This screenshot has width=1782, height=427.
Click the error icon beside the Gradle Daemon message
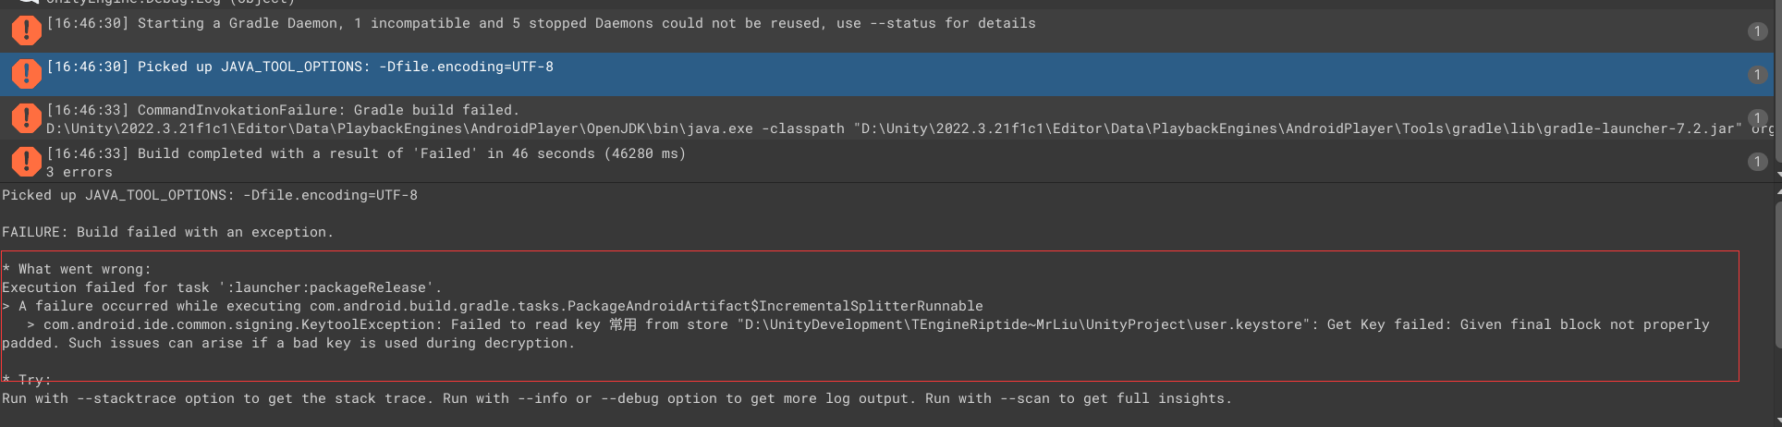[26, 30]
